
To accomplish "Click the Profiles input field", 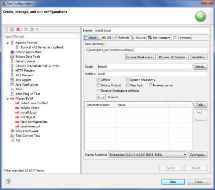I will point(152,74).
